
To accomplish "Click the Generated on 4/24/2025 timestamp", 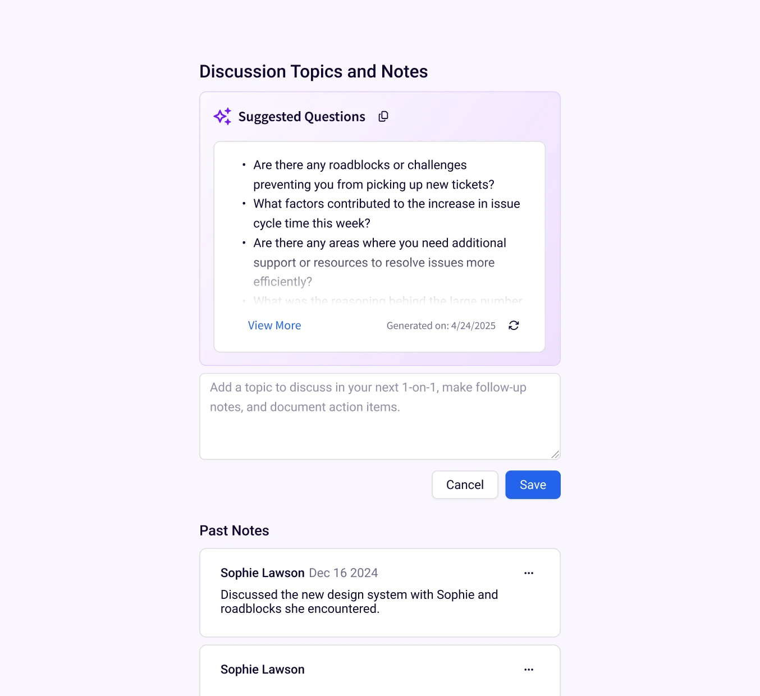I will (x=441, y=326).
